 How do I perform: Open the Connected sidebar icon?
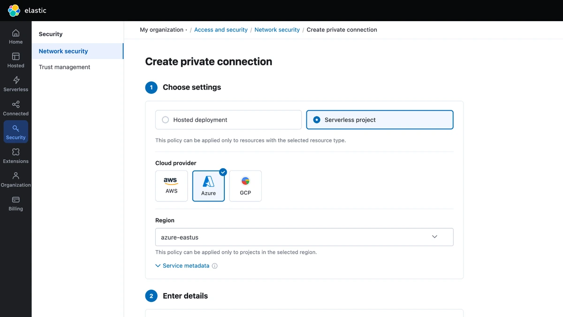[15, 104]
